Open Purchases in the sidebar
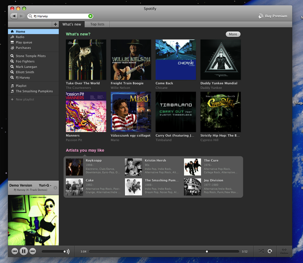This screenshot has width=303, height=263. coord(33,48)
